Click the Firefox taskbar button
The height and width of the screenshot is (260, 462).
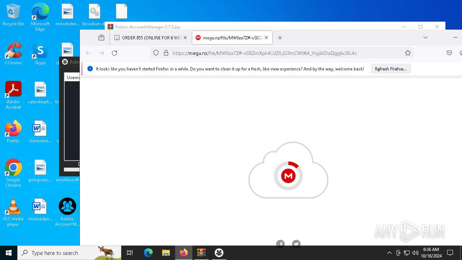click(184, 253)
